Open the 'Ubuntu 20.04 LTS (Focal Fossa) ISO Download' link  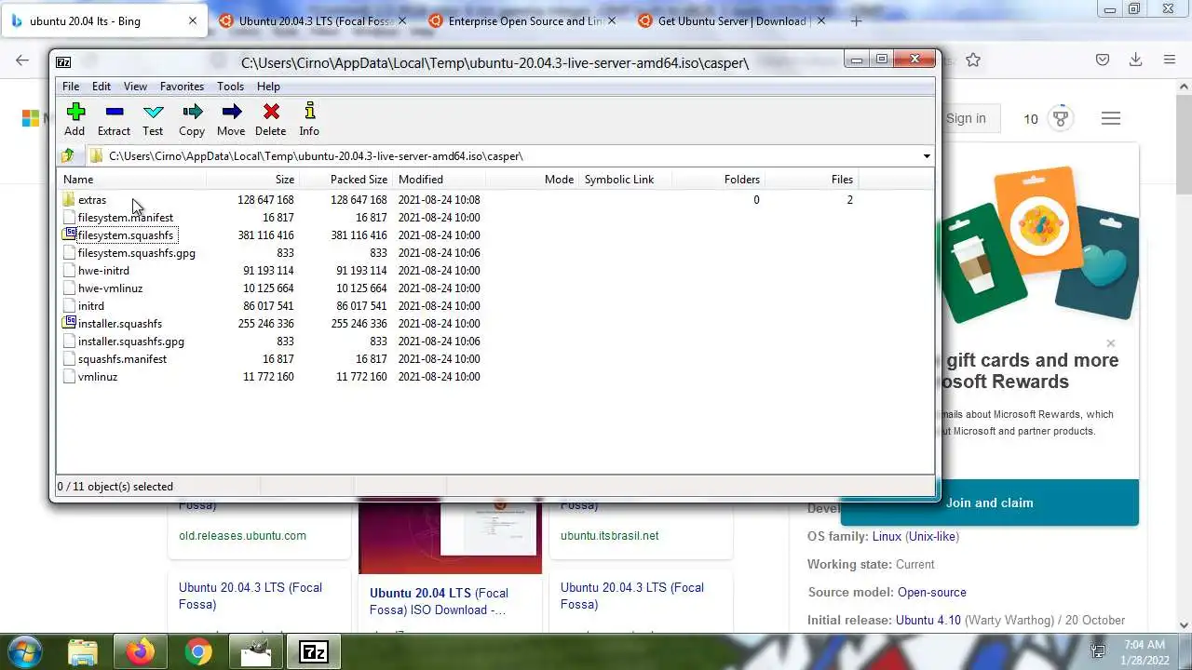point(439,601)
